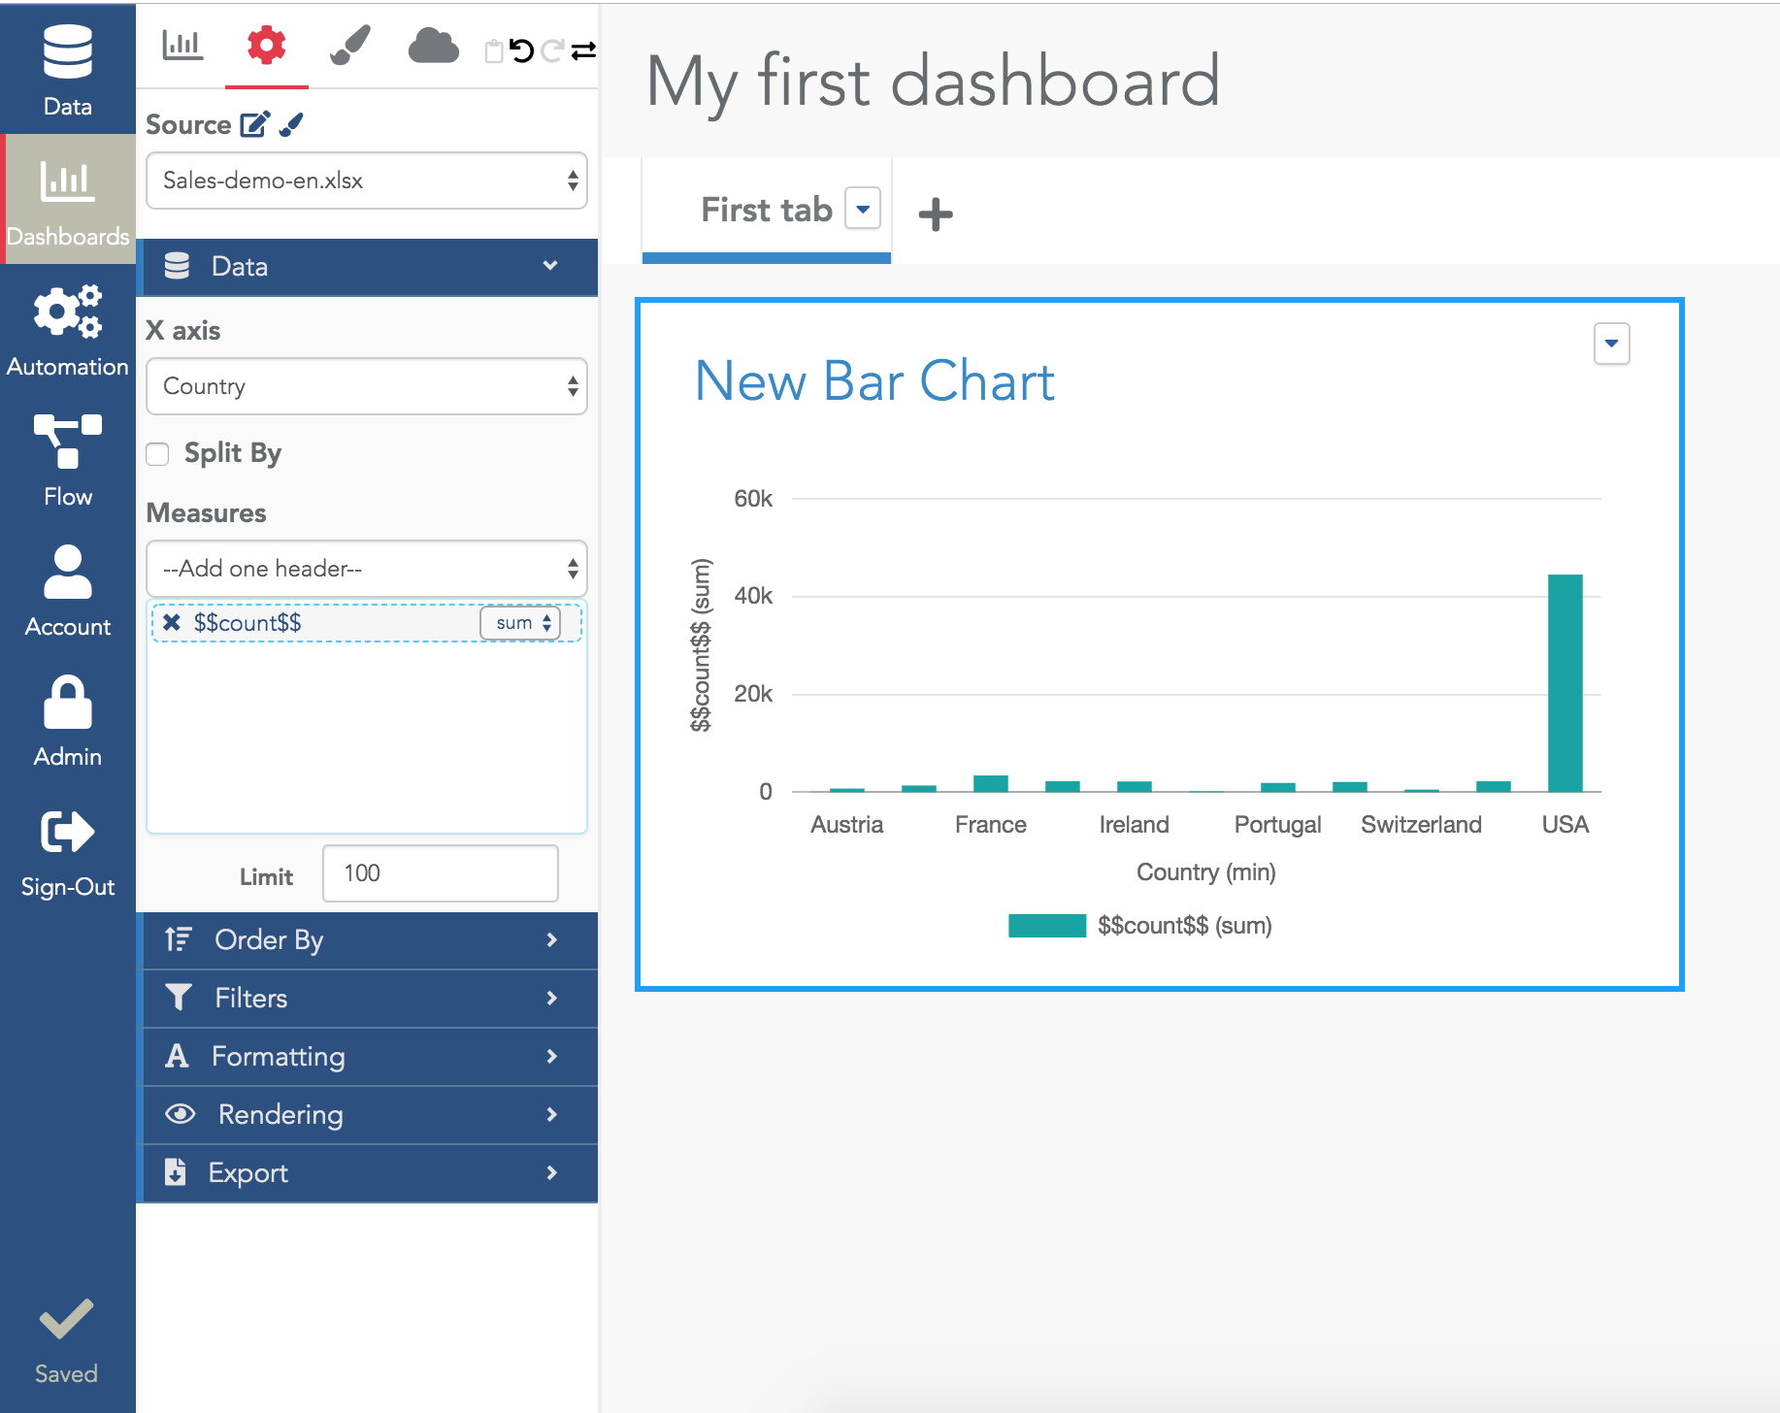Viewport: 1780px width, 1413px height.
Task: Remove the $$count$$ measure
Action: point(172,622)
